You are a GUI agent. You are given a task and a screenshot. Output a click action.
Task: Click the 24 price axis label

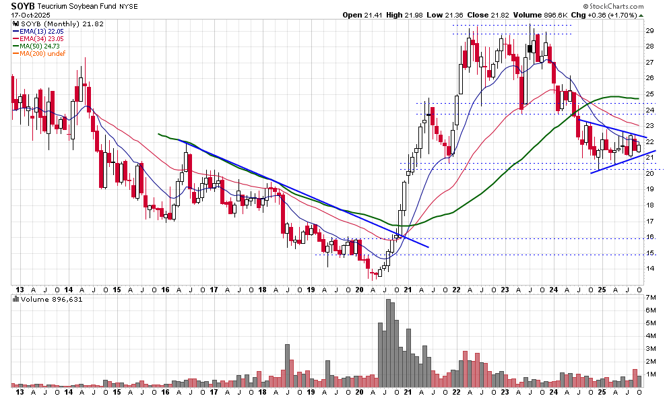click(649, 110)
